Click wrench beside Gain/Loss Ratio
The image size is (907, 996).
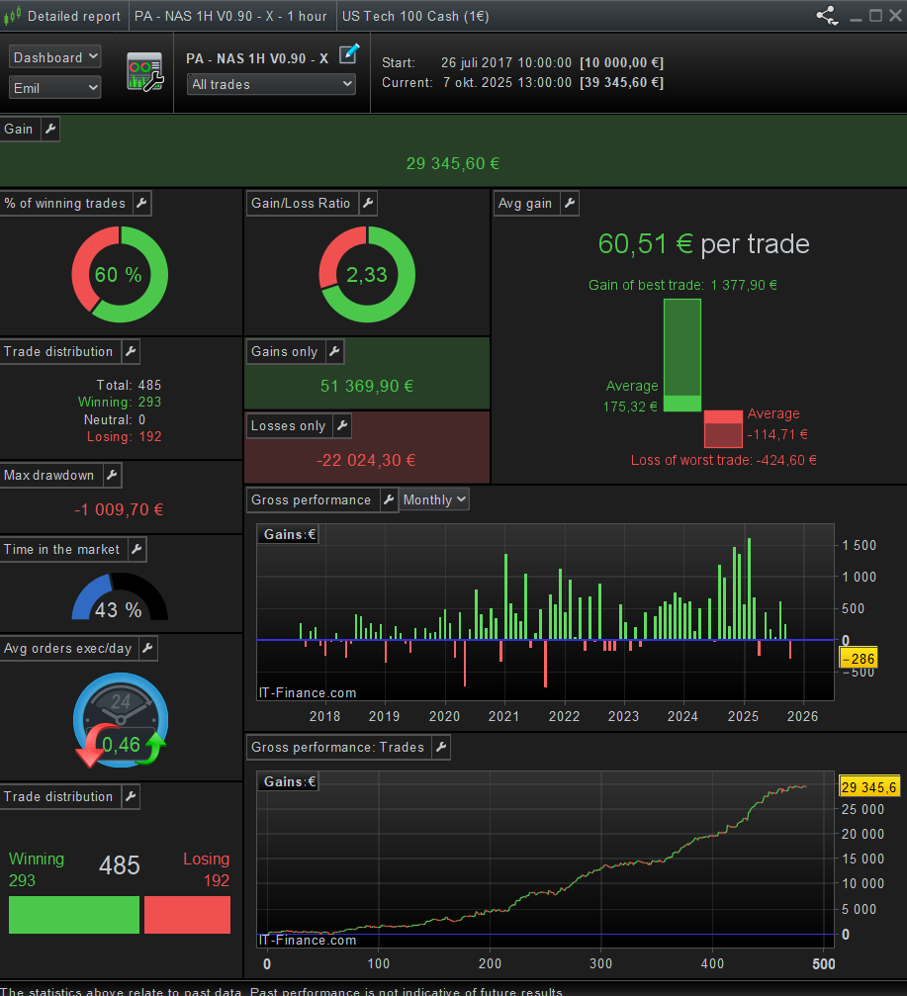(368, 203)
